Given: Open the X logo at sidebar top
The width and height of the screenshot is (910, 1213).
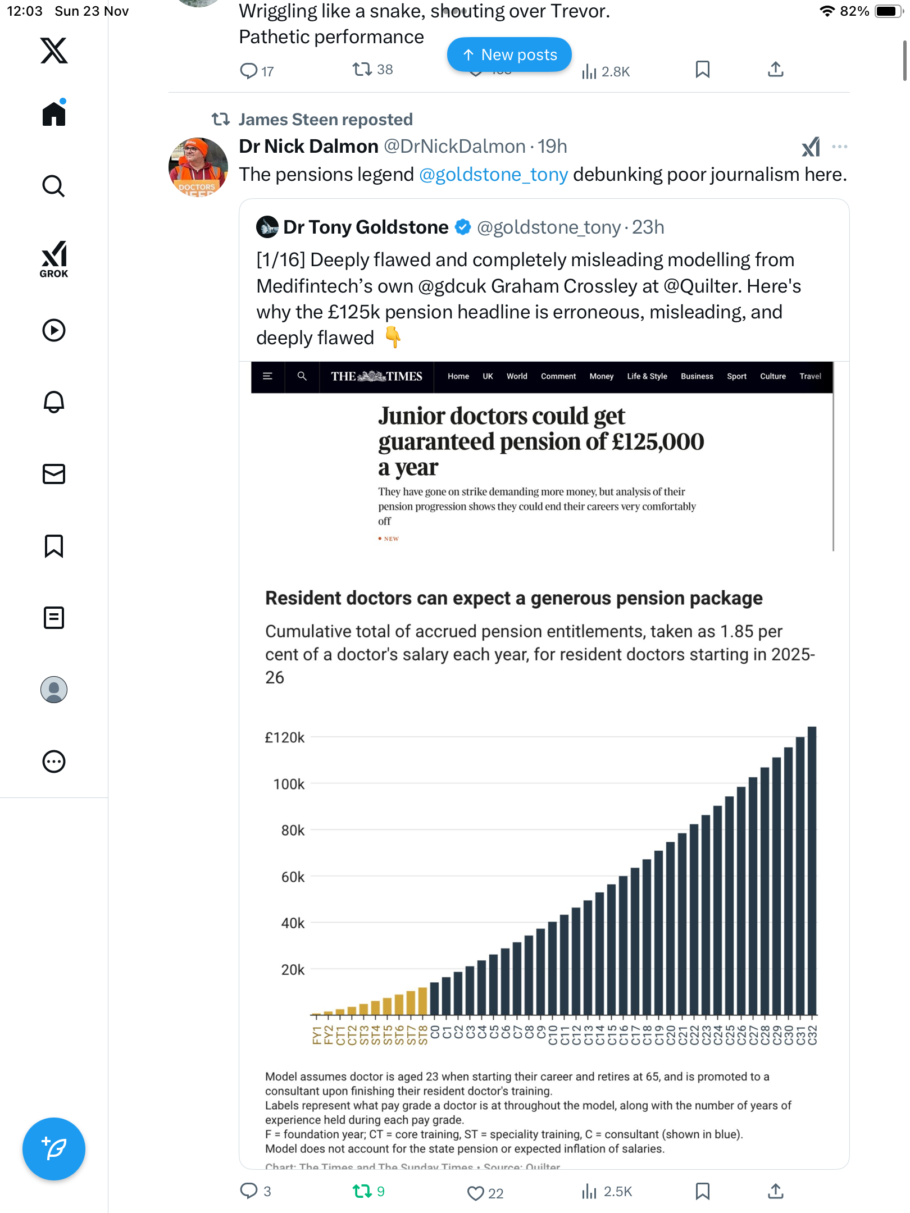Looking at the screenshot, I should (54, 51).
